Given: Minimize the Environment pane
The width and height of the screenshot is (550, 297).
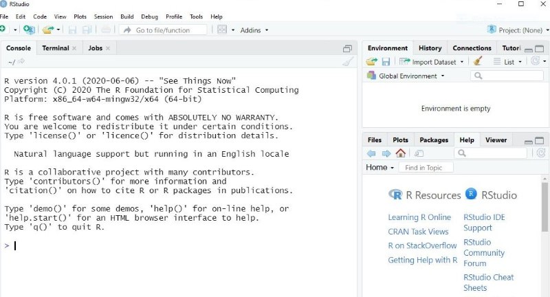Looking at the screenshot, I should pyautogui.click(x=529, y=49).
